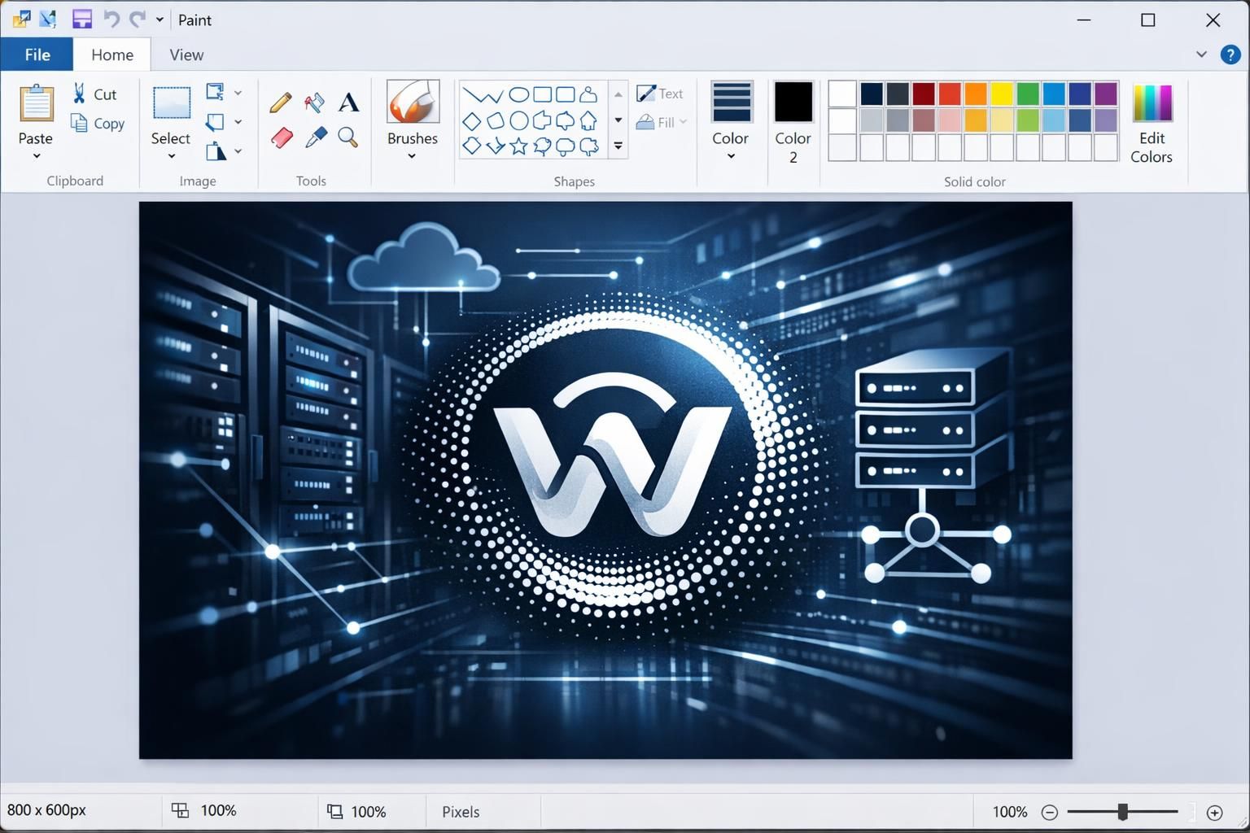
Task: Click the Undo arrow in title bar
Action: (x=111, y=20)
